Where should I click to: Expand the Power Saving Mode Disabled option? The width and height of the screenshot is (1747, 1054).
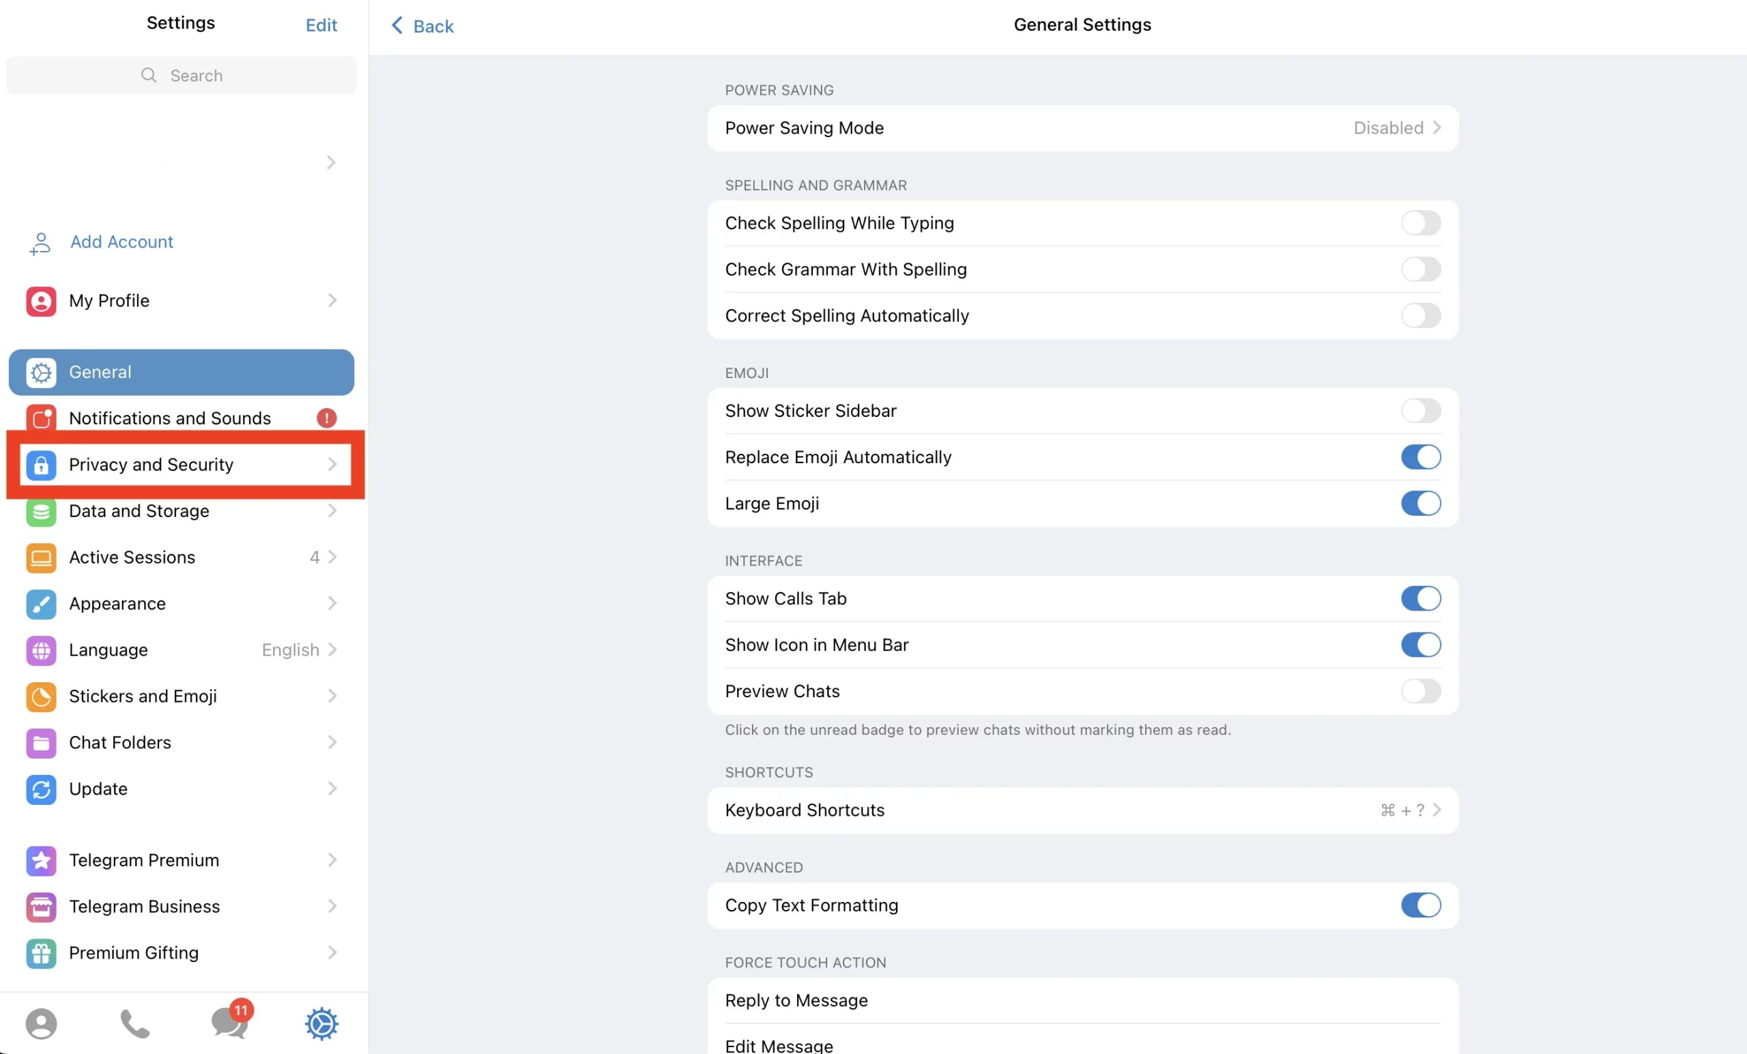tap(1396, 128)
